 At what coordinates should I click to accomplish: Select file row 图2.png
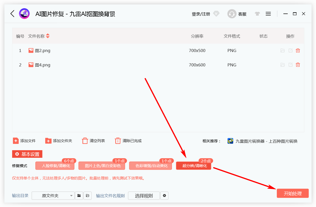point(158,50)
